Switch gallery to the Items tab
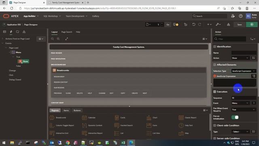Screen dimensions: 259x146 coord(66,110)
